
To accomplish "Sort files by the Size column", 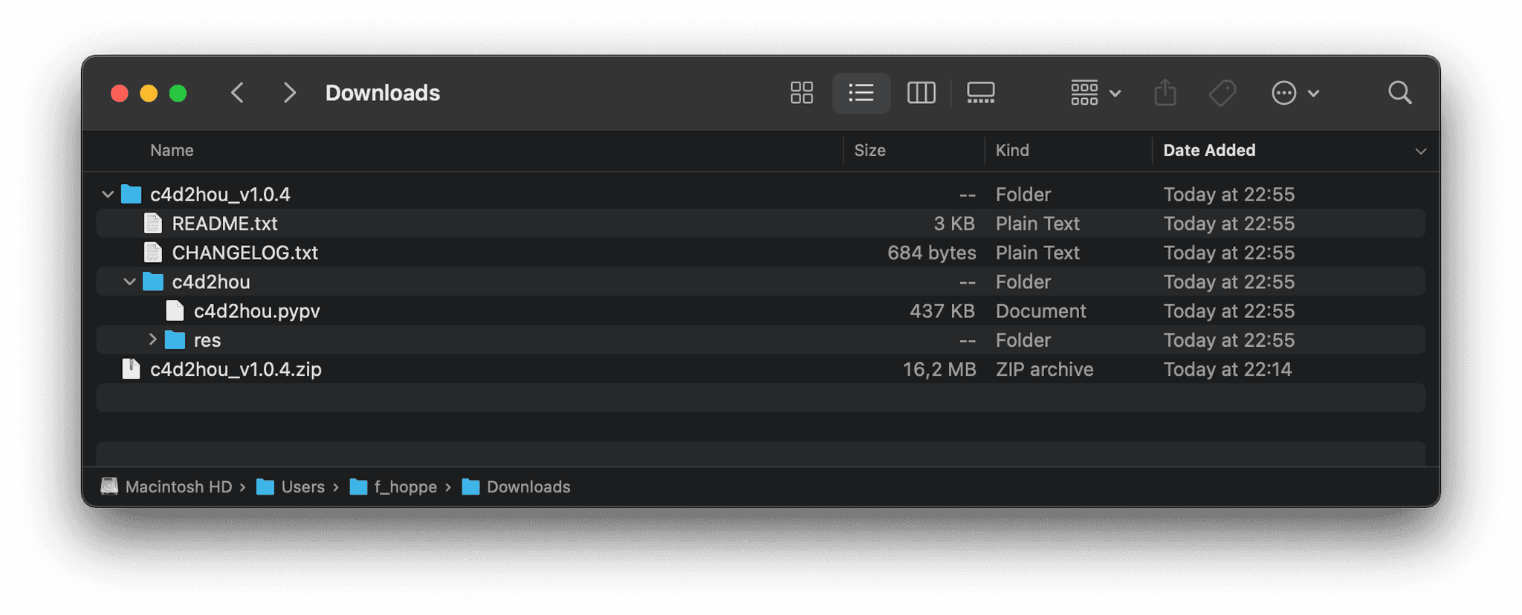I will click(870, 151).
